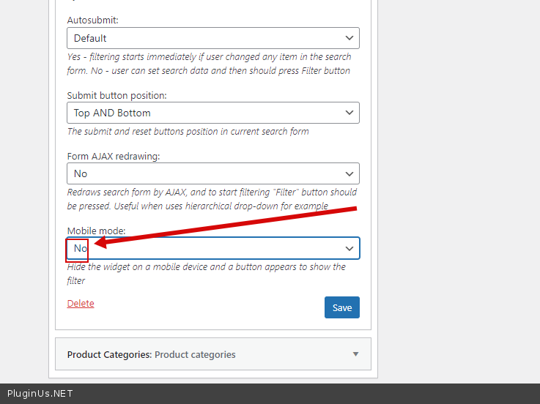Click the 'Submit button position:' label
The width and height of the screenshot is (540, 404).
coord(116,95)
